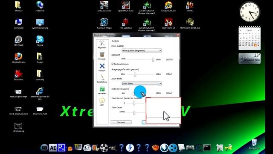The width and height of the screenshot is (273, 154).
Task: Open the command prompt icon in dock
Action: coord(207,148)
